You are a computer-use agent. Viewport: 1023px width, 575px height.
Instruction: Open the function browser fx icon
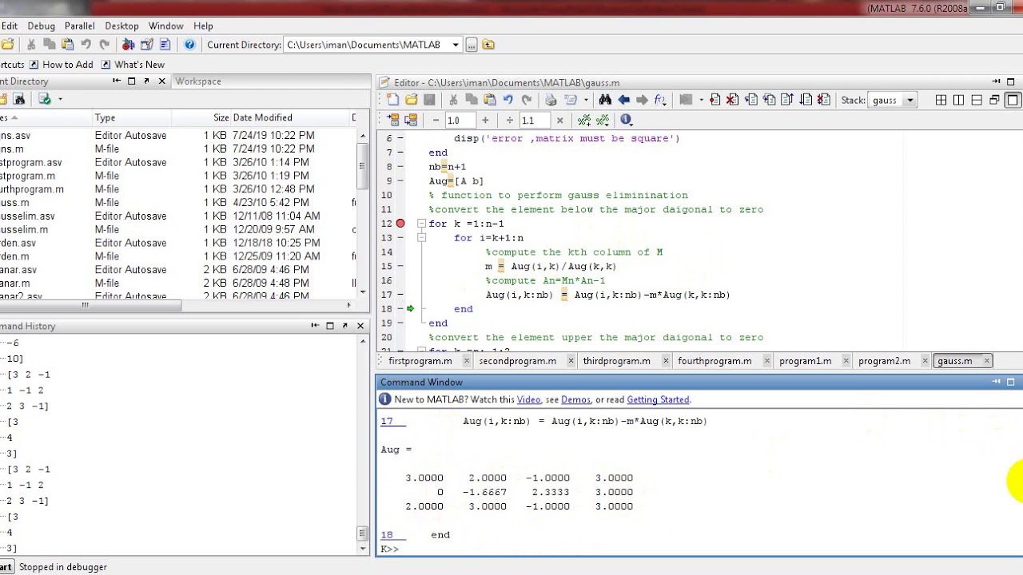point(660,100)
